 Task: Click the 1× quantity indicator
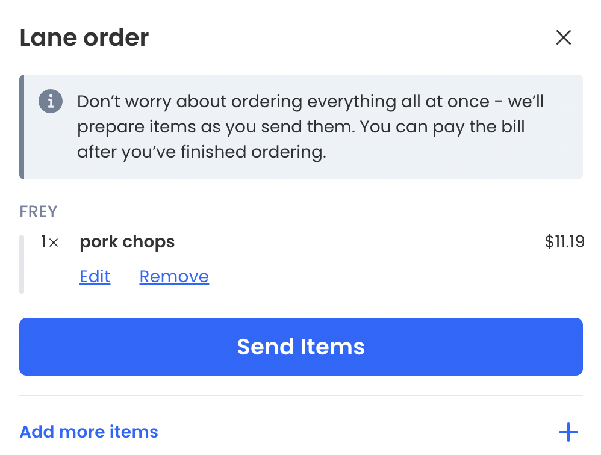49,242
